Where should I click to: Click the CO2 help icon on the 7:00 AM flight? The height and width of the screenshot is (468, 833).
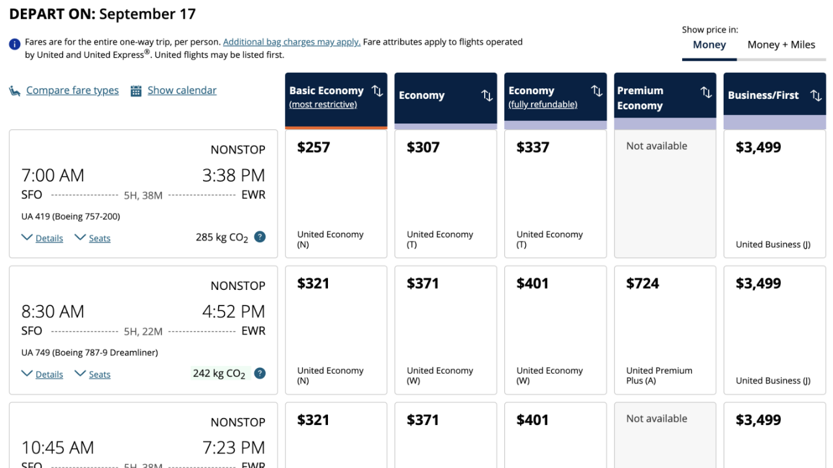click(260, 237)
